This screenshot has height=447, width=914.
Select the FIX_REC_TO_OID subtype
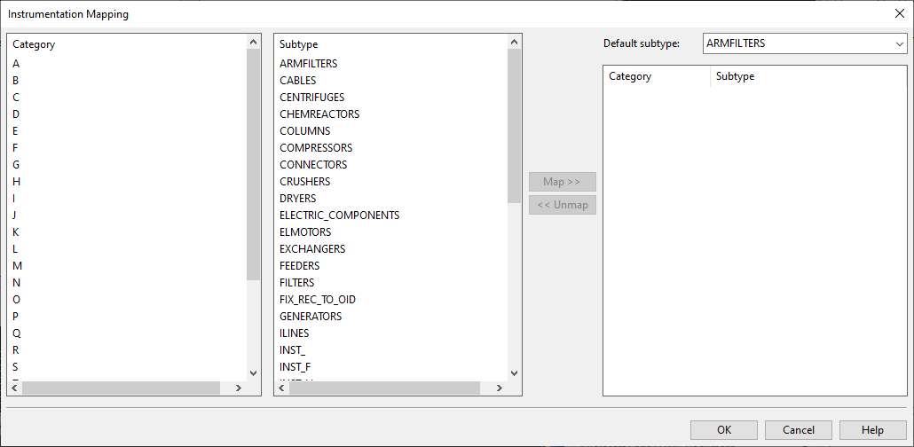tap(317, 300)
